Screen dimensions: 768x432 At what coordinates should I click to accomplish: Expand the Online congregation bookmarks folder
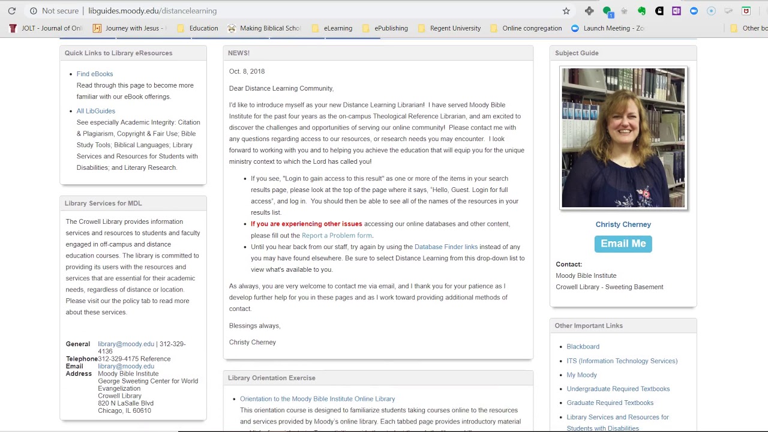(526, 28)
